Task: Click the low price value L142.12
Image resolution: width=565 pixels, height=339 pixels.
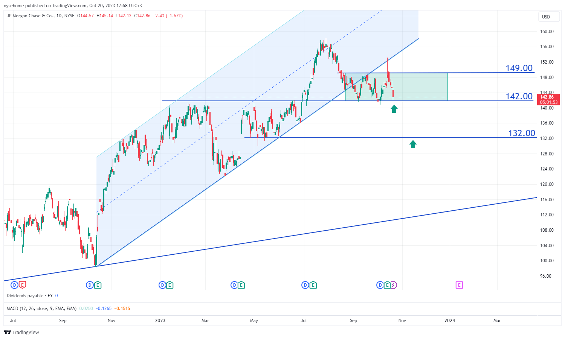Action: [123, 16]
